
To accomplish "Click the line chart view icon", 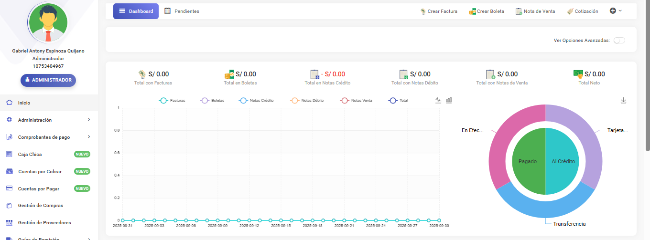I will [438, 100].
